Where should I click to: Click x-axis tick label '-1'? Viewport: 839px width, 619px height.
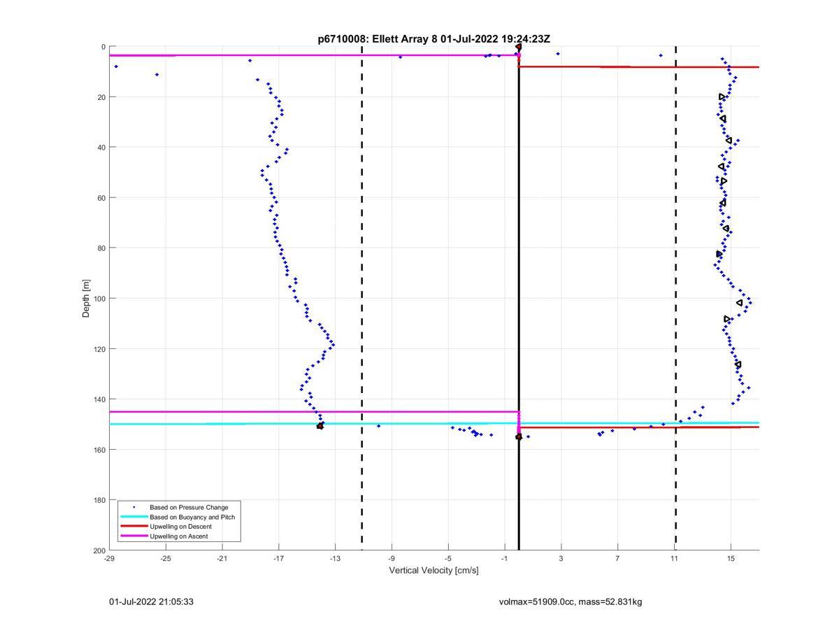tap(505, 558)
